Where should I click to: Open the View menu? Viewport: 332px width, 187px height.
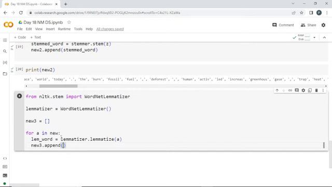(39, 29)
